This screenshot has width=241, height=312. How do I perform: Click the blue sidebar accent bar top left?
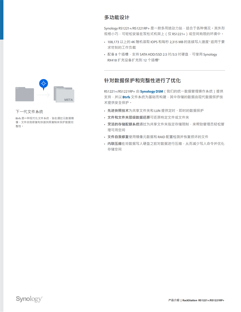[2, 20]
